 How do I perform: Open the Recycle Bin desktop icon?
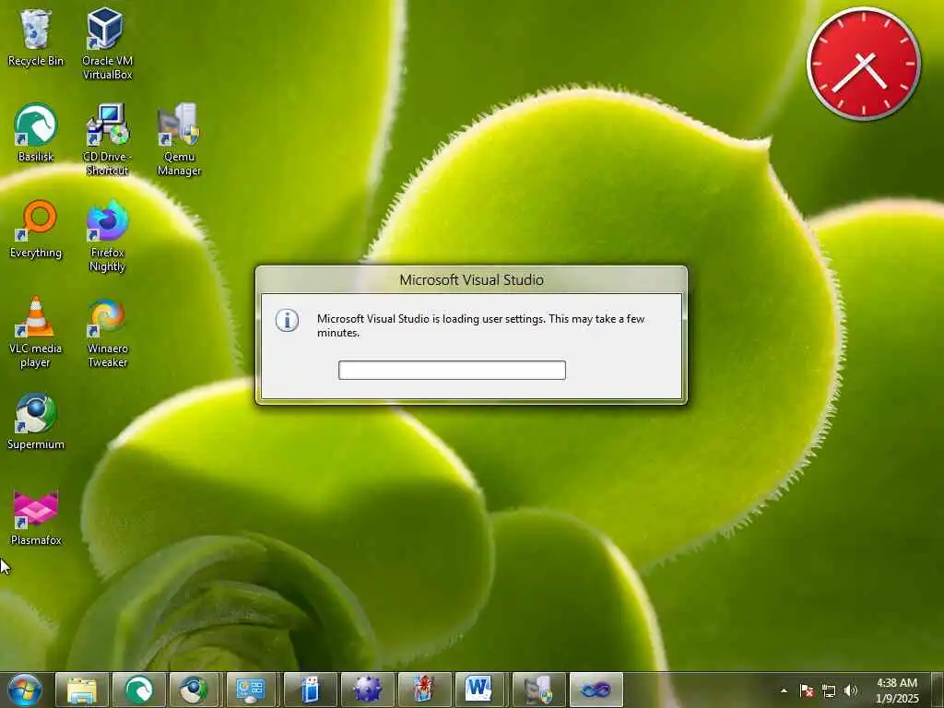(36, 37)
